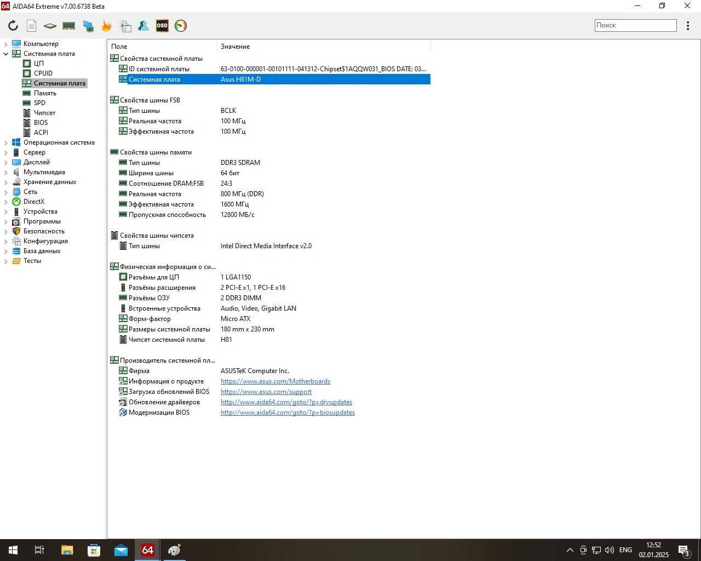Expand the Сеть tree node

(x=6, y=192)
